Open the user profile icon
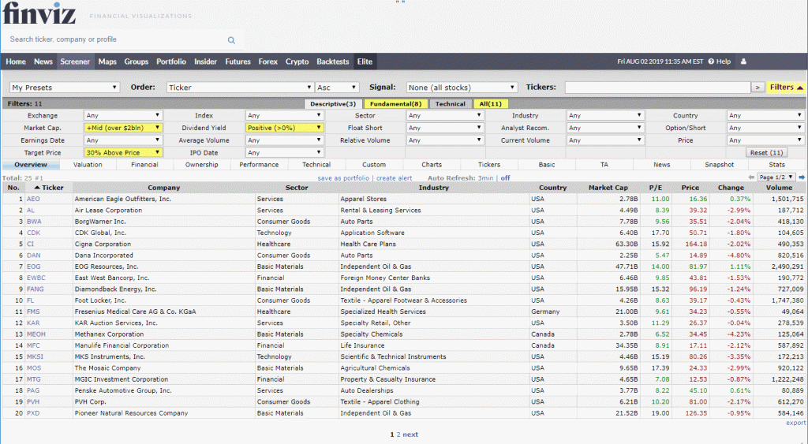The image size is (808, 444). (x=743, y=62)
